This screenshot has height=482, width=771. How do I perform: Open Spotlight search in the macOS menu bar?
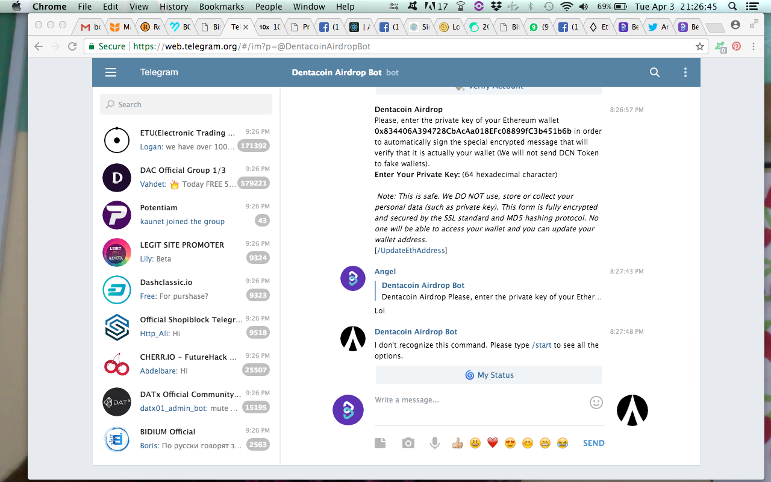tap(732, 7)
